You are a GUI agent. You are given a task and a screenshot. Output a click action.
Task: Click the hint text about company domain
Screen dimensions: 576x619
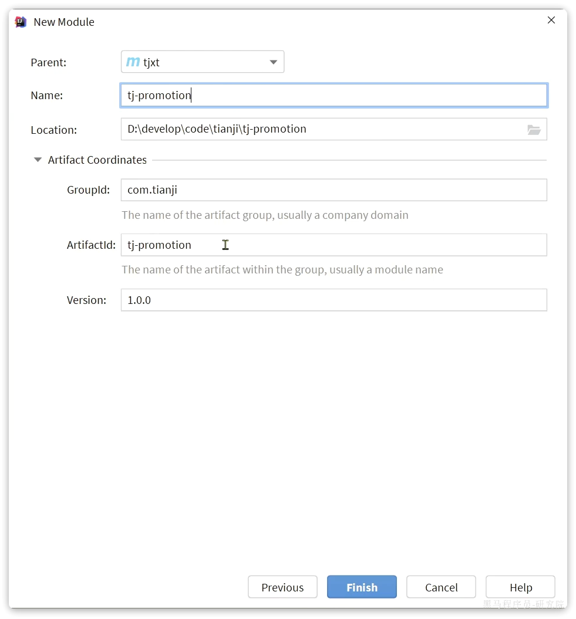(265, 215)
